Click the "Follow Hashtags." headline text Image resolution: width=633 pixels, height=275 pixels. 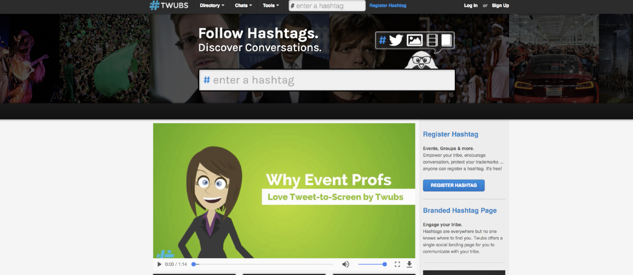tap(258, 33)
